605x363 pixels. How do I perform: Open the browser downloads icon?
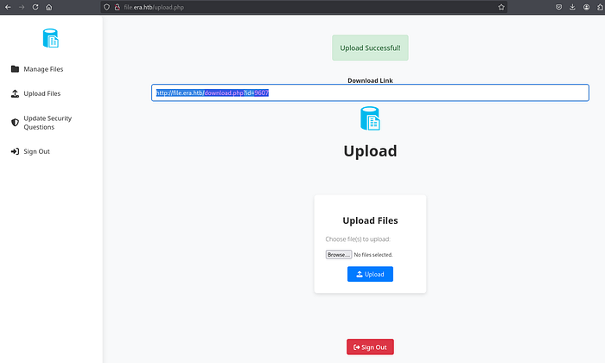point(572,7)
